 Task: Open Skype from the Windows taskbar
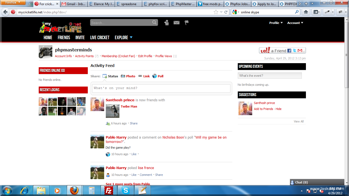coord(126,191)
